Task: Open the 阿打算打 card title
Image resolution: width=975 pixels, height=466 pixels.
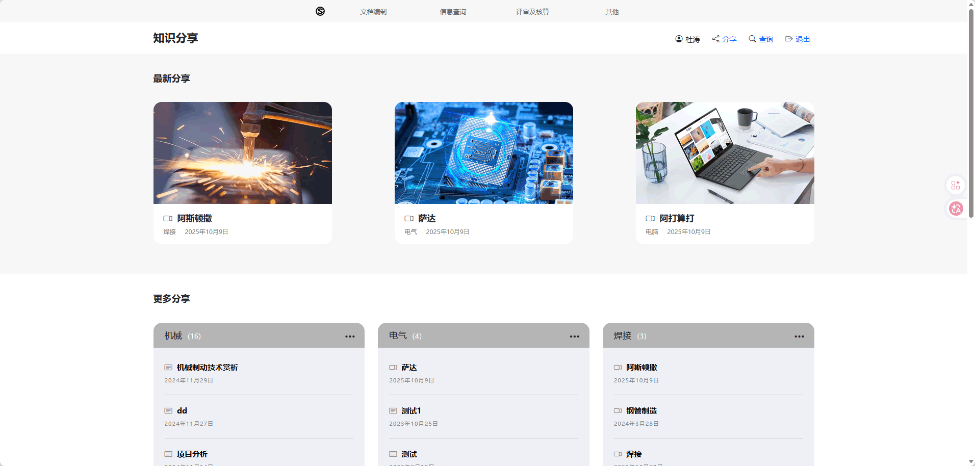Action: pos(677,218)
